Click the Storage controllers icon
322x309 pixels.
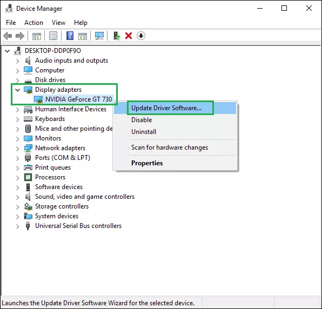pos(28,206)
